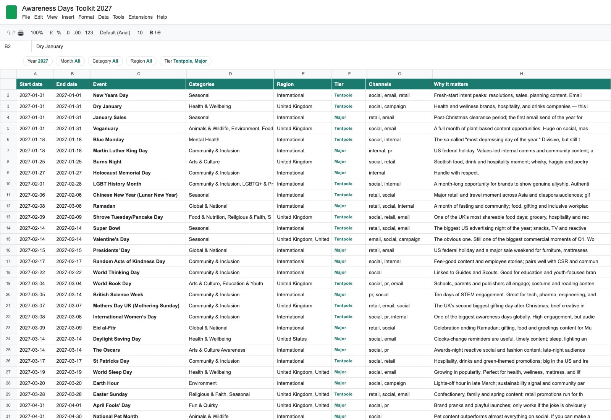
Task: Open the Default (Arial) font dropdown
Action: [x=115, y=33]
